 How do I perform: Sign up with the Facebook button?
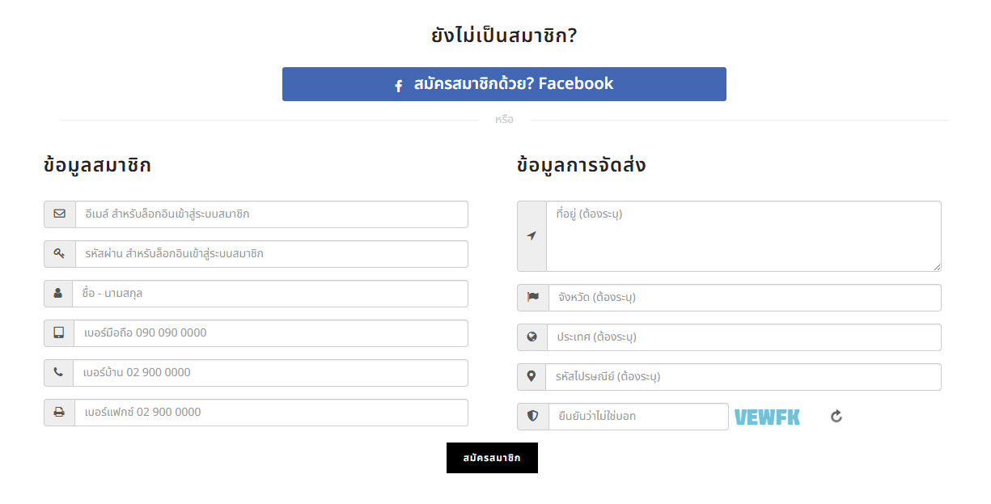tap(504, 84)
